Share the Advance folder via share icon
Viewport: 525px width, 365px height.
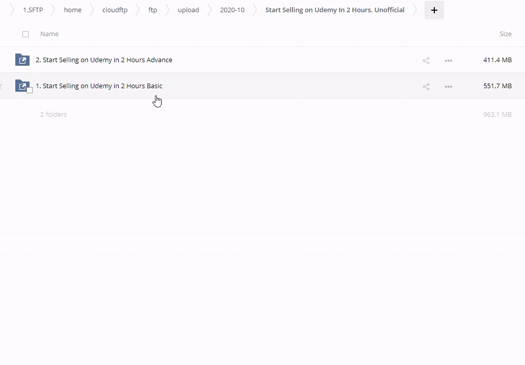pos(426,61)
